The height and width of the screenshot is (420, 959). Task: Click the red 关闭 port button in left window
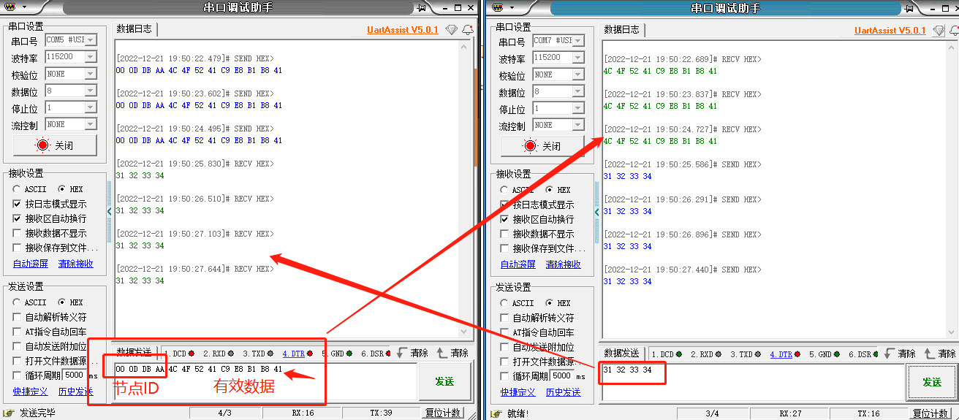click(x=56, y=145)
